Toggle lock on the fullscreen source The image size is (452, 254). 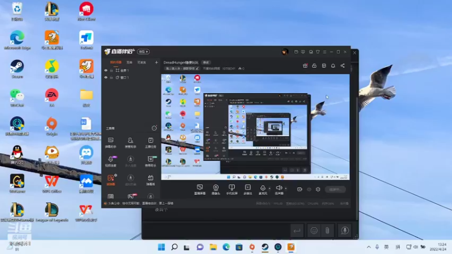(111, 70)
